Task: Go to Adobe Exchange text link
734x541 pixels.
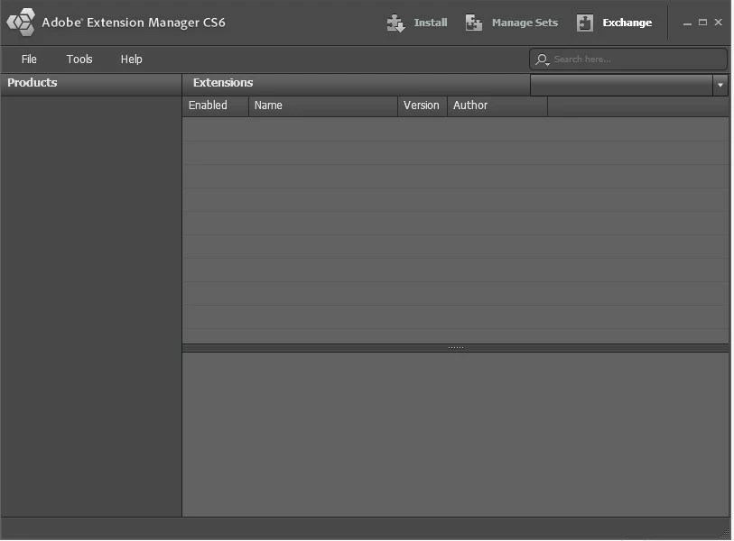Action: coord(627,23)
